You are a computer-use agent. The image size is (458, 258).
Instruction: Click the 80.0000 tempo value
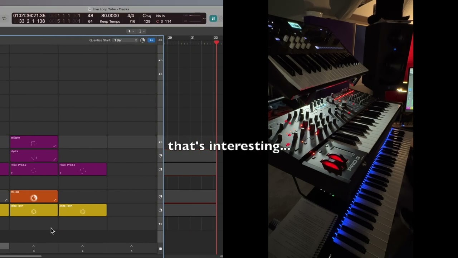(110, 16)
